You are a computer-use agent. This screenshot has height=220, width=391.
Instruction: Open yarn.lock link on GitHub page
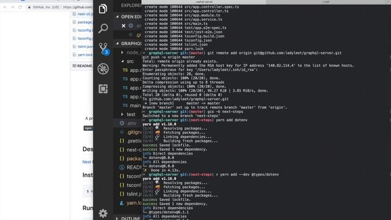[85, 55]
